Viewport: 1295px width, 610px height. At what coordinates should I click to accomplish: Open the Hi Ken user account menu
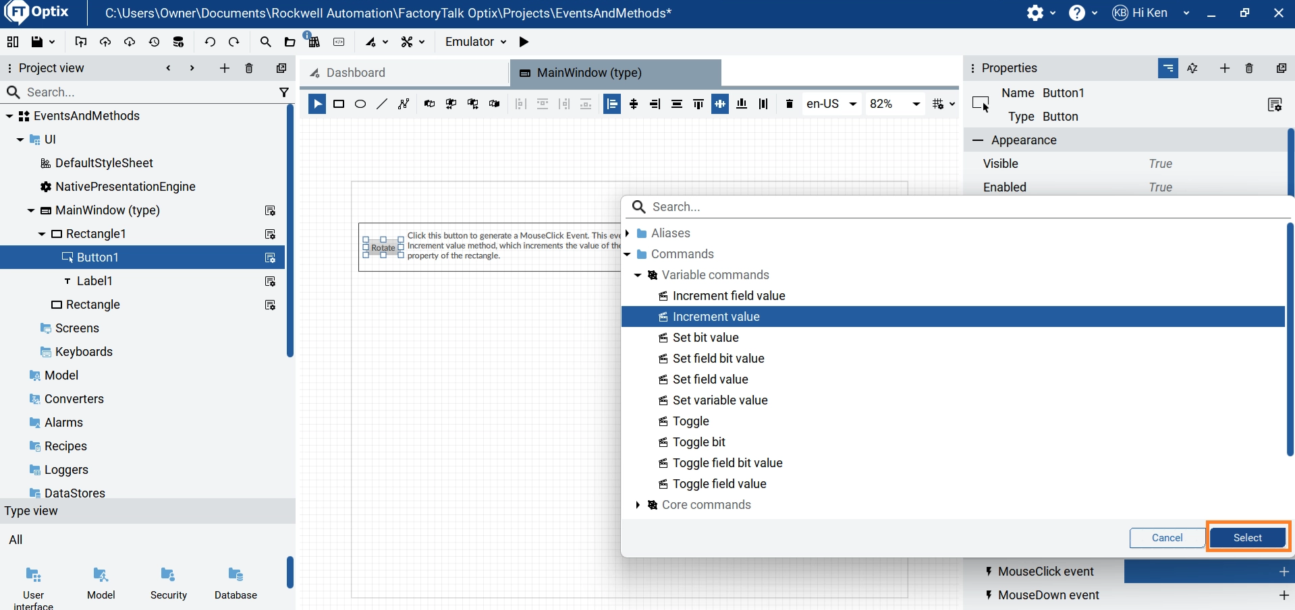tap(1151, 13)
